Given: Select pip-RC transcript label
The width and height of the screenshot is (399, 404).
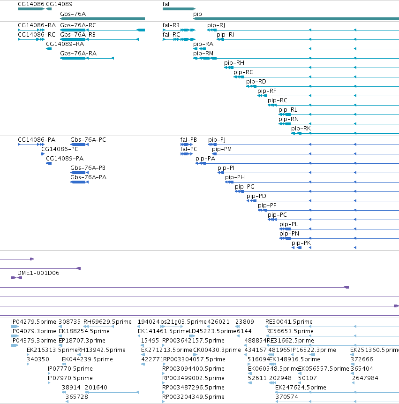Looking at the screenshot, I should [278, 100].
